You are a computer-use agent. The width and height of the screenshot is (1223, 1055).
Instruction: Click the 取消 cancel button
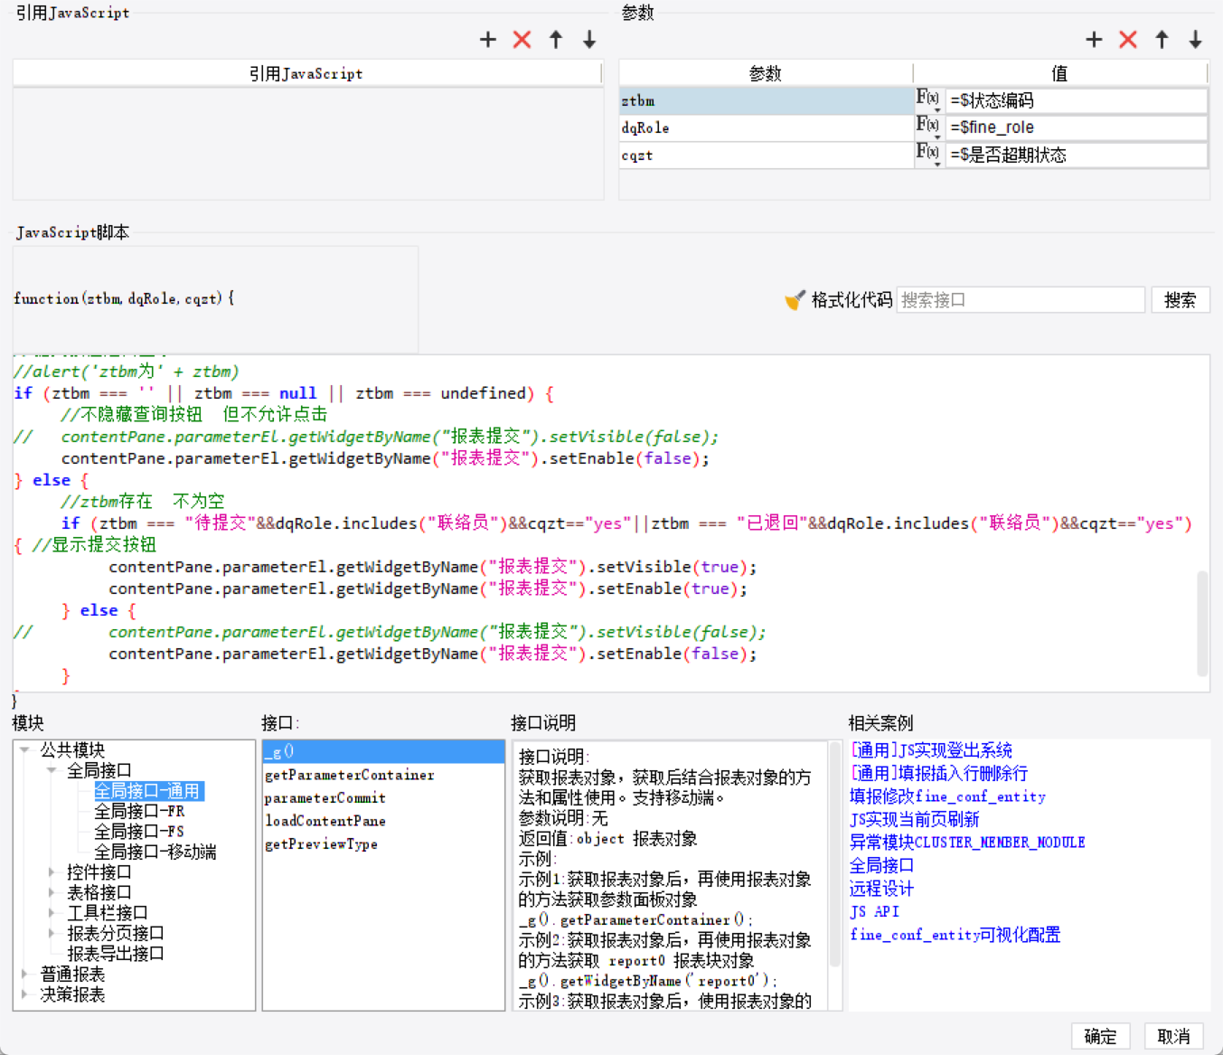tap(1173, 1036)
